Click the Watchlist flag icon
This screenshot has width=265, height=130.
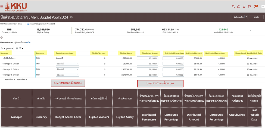coord(249,7)
